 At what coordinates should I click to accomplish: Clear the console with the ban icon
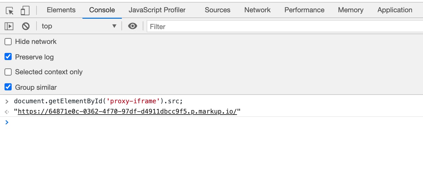pyautogui.click(x=26, y=26)
